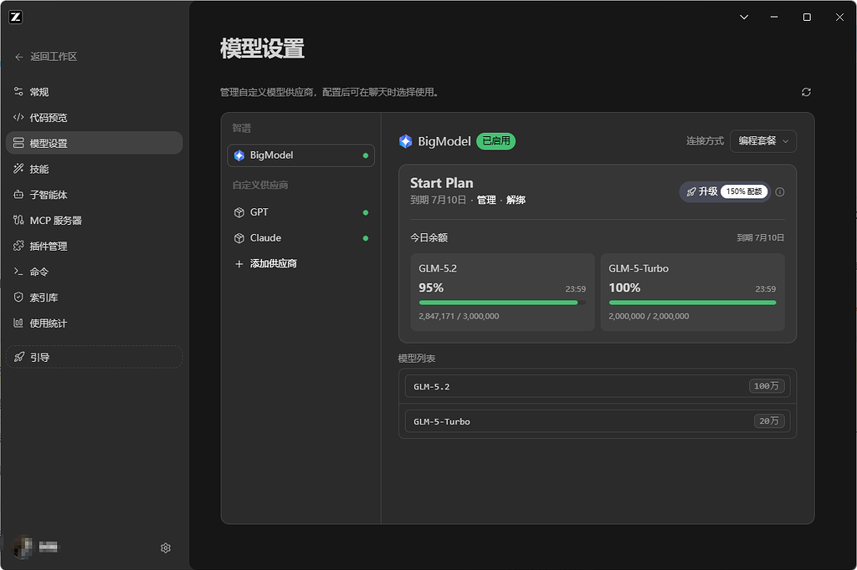The height and width of the screenshot is (570, 857).
Task: Click the info icon beside upgrade
Action: click(780, 191)
